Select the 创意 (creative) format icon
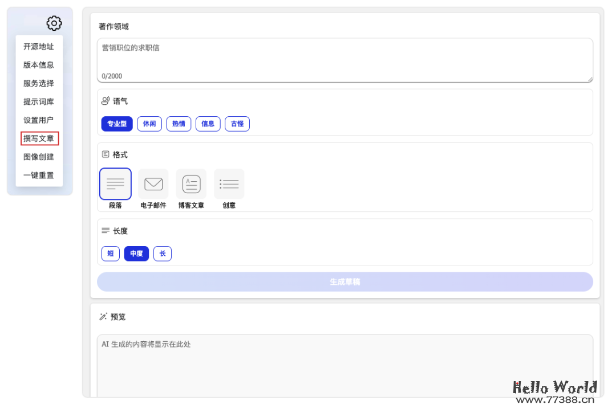The width and height of the screenshot is (616, 417). click(229, 183)
